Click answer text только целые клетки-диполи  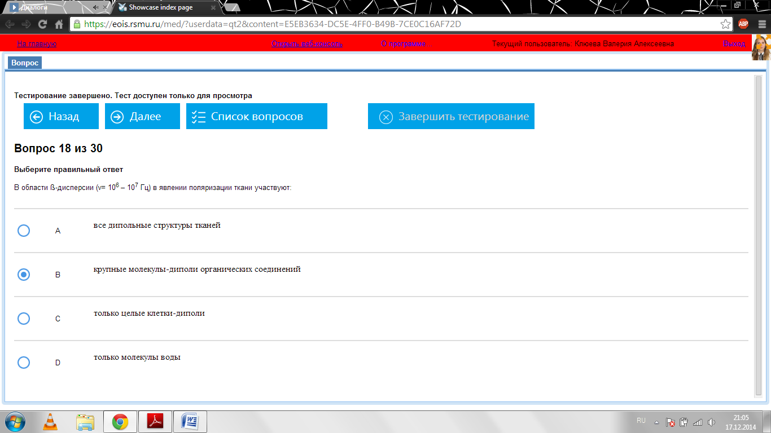[149, 313]
